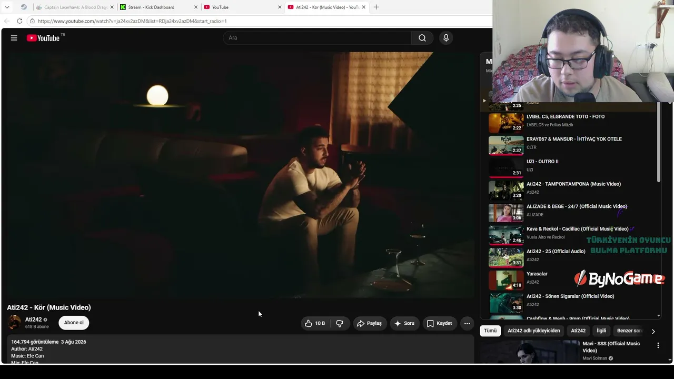The width and height of the screenshot is (674, 379).
Task: Reload the page in browser
Action: (19, 21)
